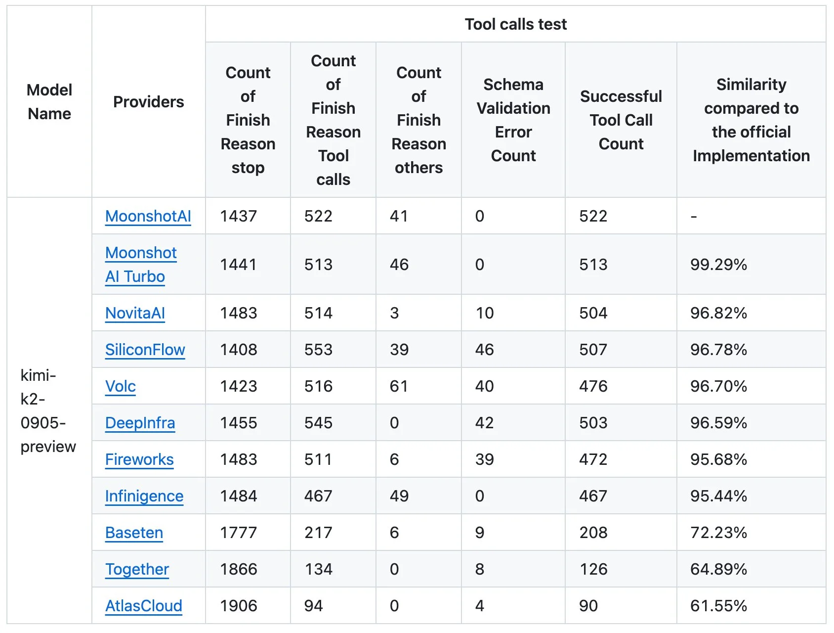Open the Baseten provider link
This screenshot has height=633, width=834.
point(133,533)
